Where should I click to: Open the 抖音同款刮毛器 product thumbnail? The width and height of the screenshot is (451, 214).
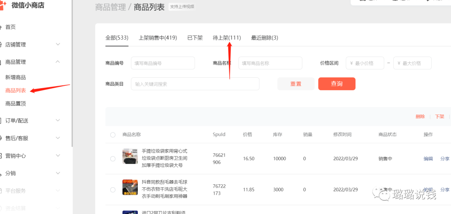click(x=130, y=187)
